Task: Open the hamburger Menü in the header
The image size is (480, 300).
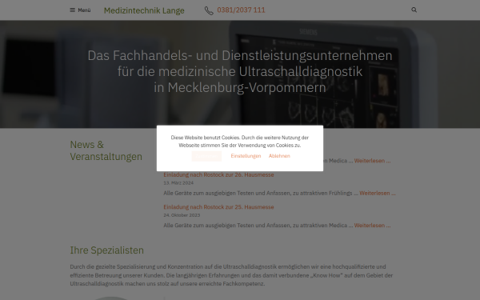Action: pyautogui.click(x=80, y=10)
